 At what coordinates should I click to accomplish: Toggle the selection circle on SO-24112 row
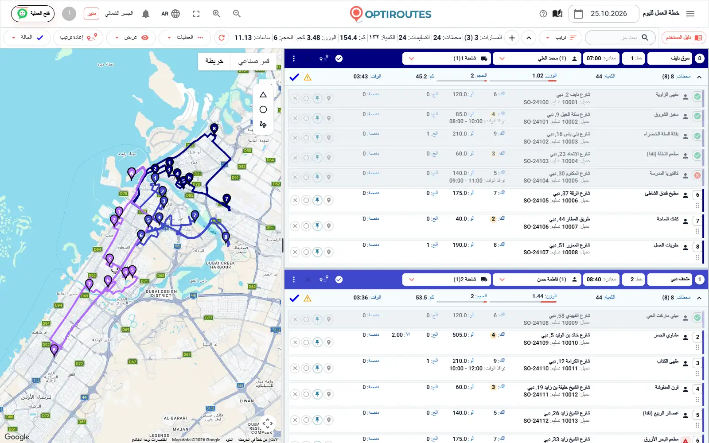pos(306,420)
